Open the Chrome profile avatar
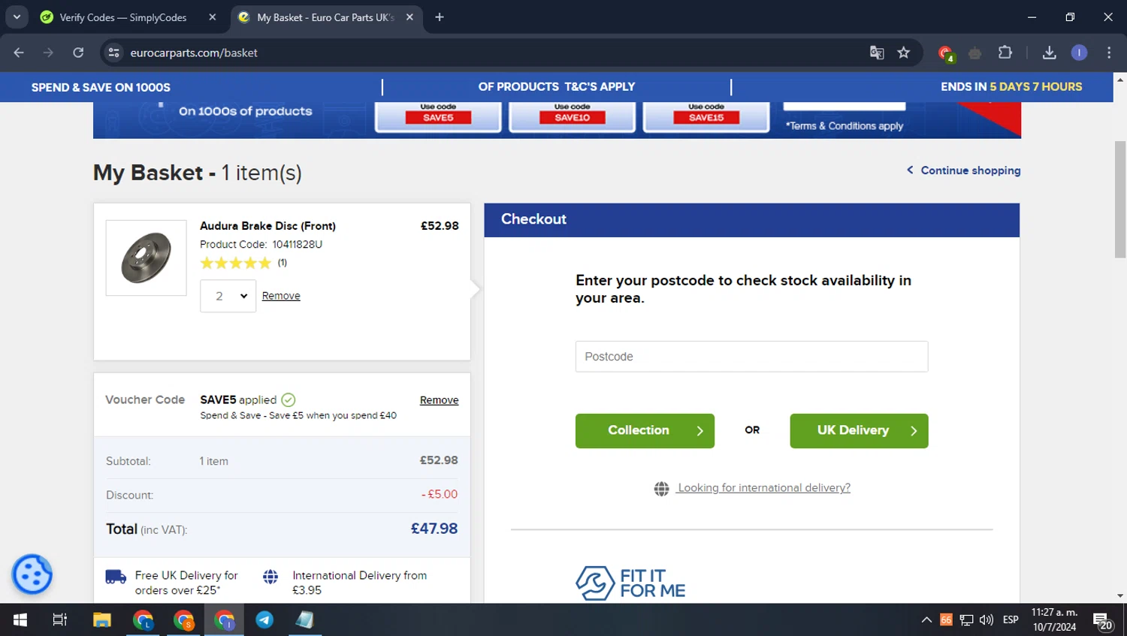Viewport: 1127px width, 636px height. 1079,53
